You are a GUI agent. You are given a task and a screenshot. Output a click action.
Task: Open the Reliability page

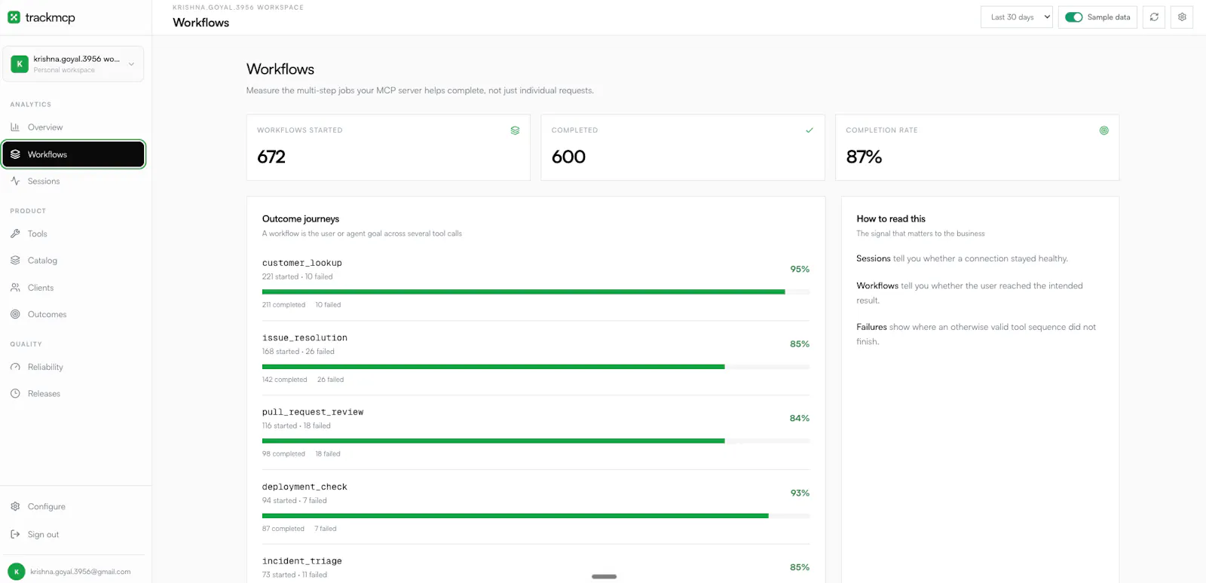73,367
